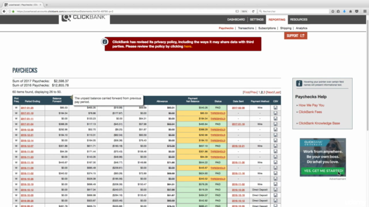
Task: Open the SETTINGS menu
Action: pos(257,20)
